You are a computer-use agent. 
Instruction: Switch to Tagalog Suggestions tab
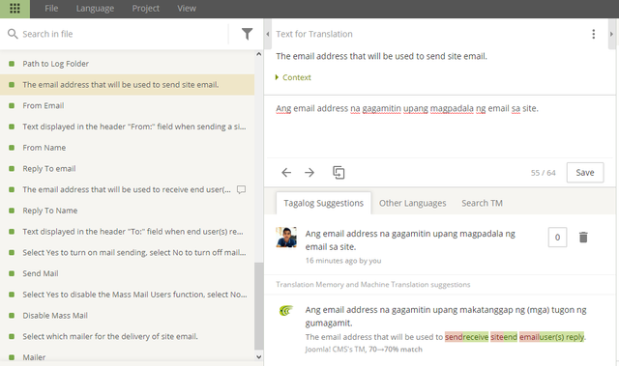(323, 203)
